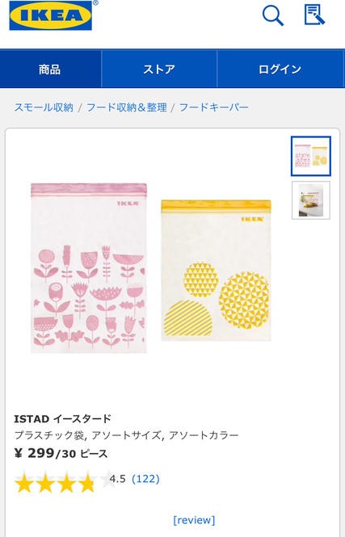Show the second thumbnail kitchen photo
This screenshot has width=345, height=537.
pos(311,200)
